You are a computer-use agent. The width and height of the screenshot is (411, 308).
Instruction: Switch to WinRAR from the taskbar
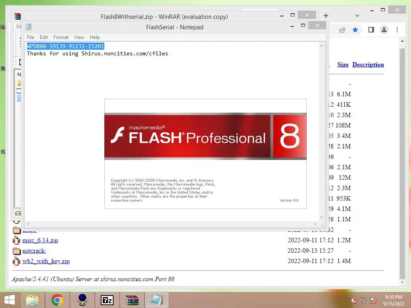(x=132, y=300)
